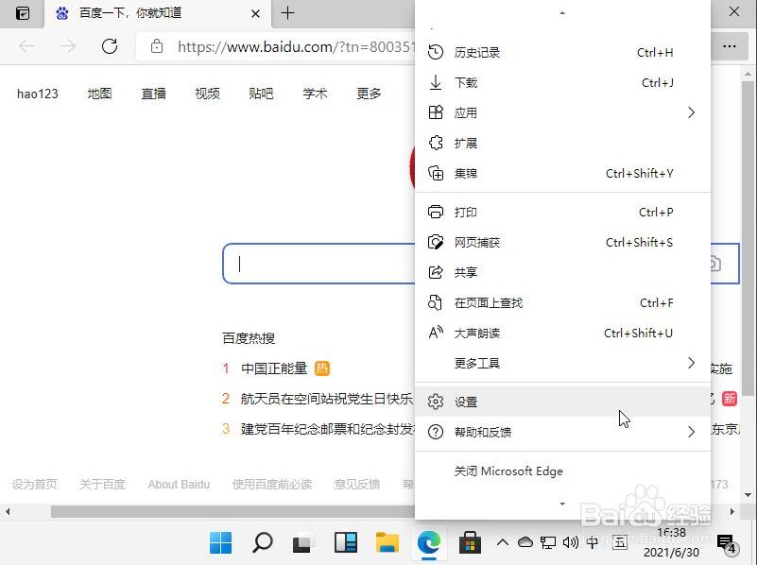Click the Print (打印) icon

pyautogui.click(x=436, y=212)
